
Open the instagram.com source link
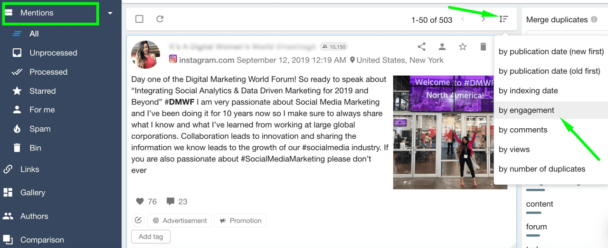pyautogui.click(x=207, y=60)
